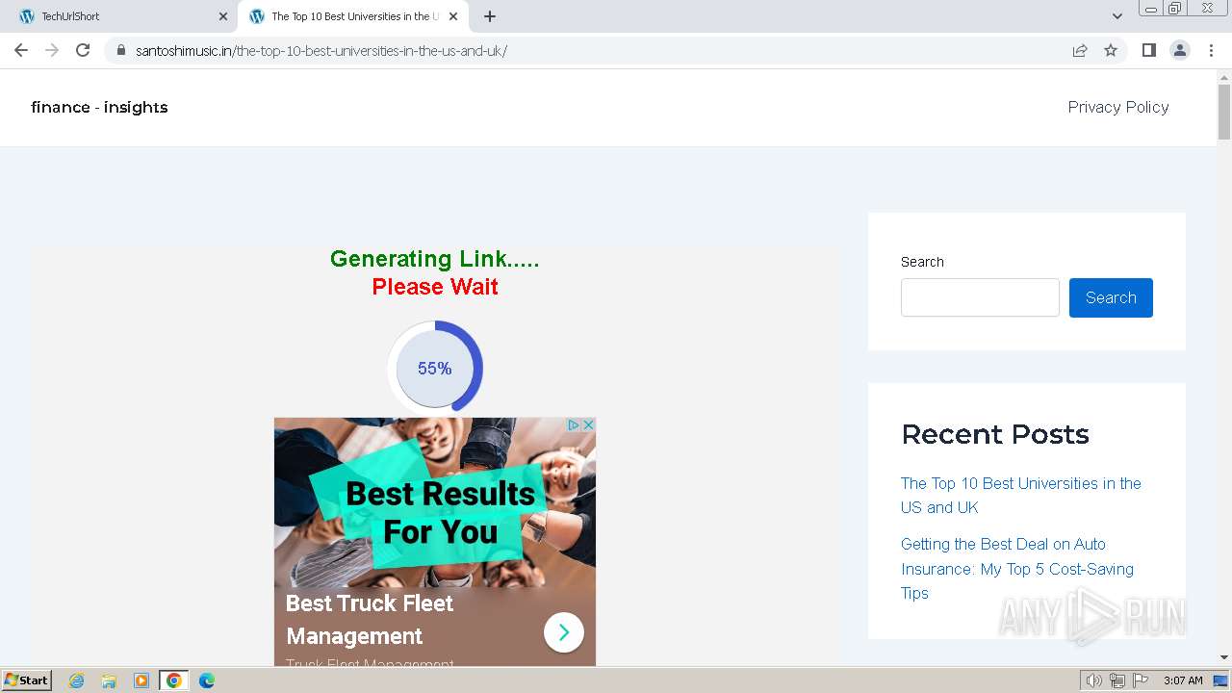Image resolution: width=1232 pixels, height=693 pixels.
Task: Bookmark this page with the star icon
Action: pos(1111,50)
